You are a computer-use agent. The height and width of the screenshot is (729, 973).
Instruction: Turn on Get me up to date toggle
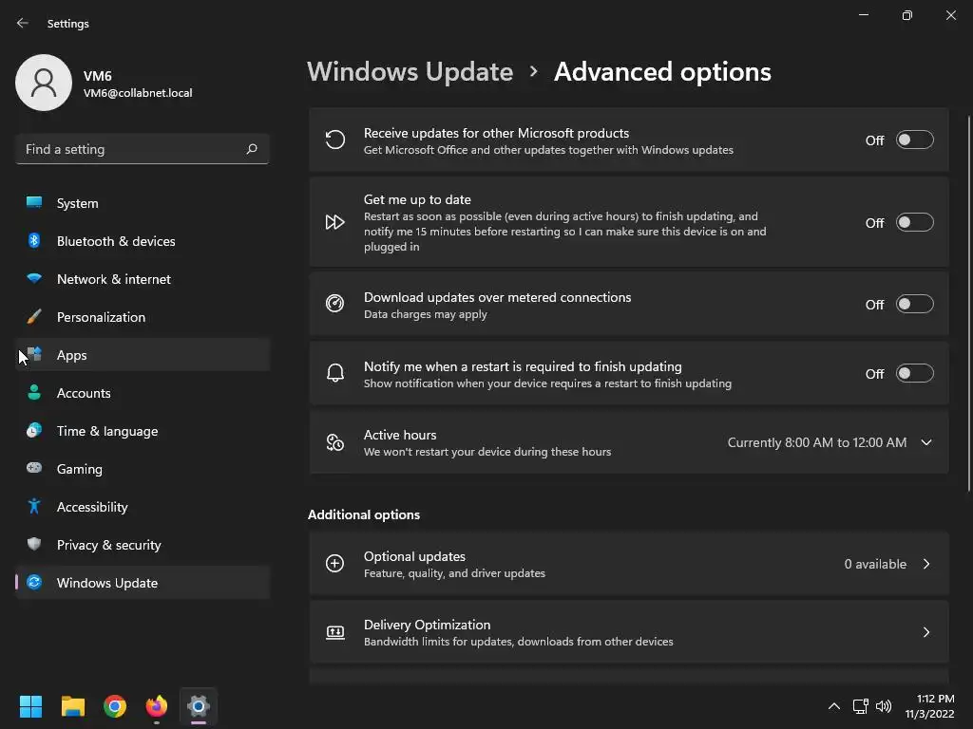[x=915, y=222]
